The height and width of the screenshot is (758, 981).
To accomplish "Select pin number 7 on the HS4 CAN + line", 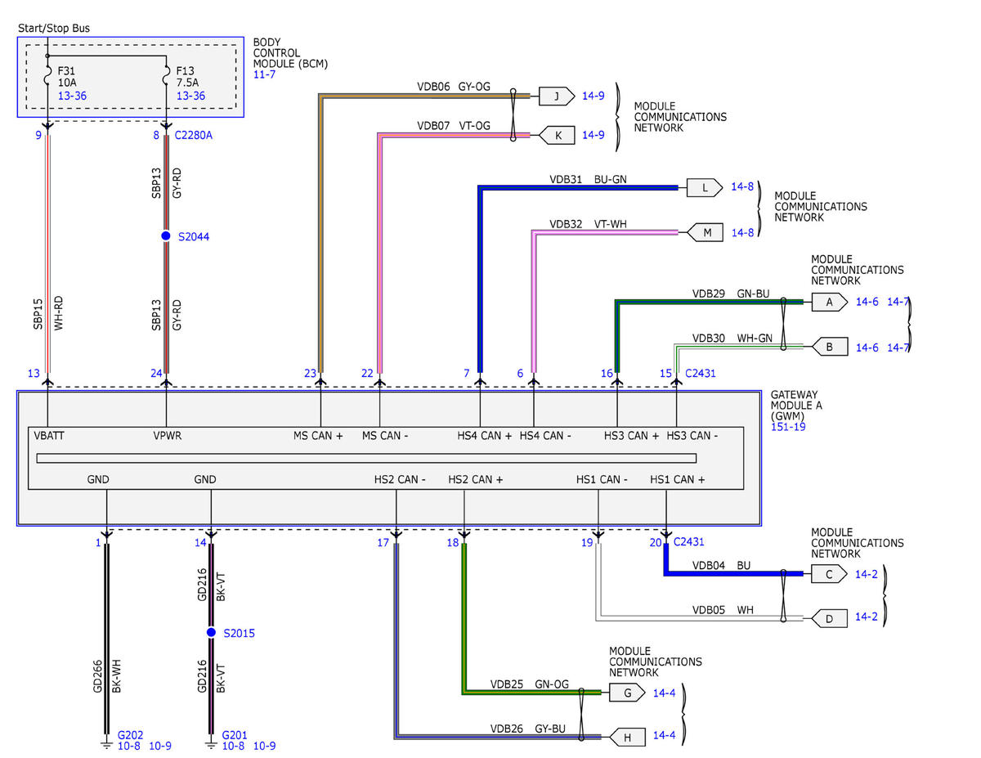I will [467, 373].
